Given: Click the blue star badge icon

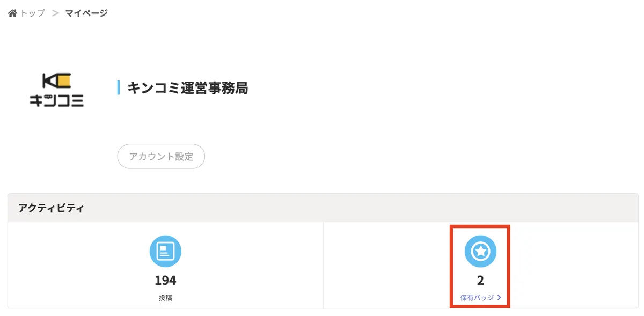Looking at the screenshot, I should [x=480, y=251].
